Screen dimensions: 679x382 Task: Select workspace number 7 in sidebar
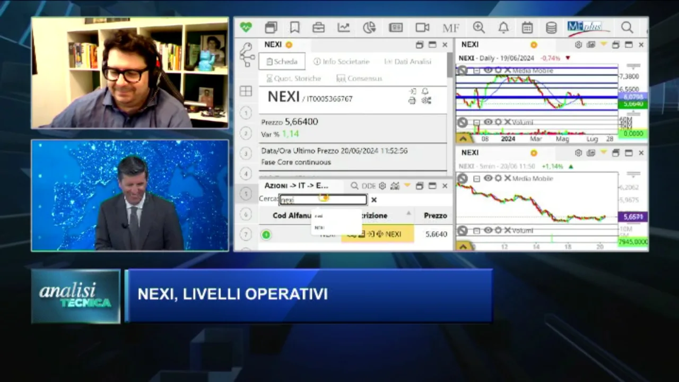pos(245,234)
